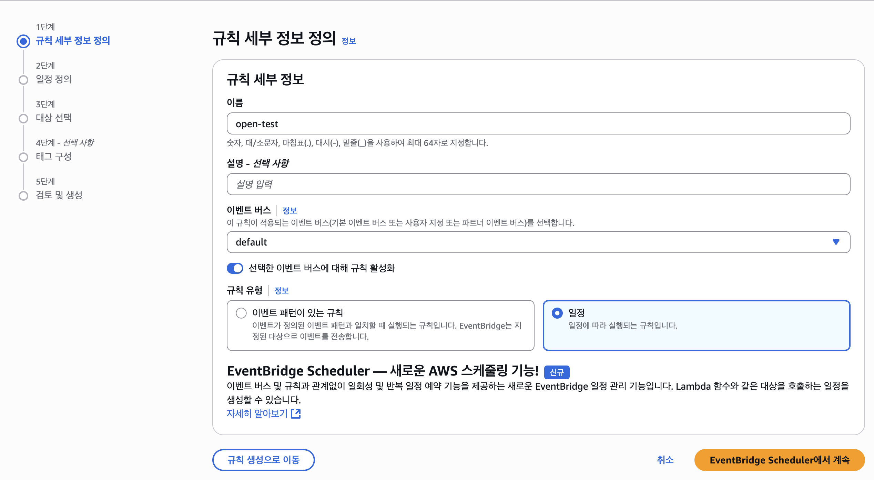Select the 일정 rule type radio

tap(557, 313)
